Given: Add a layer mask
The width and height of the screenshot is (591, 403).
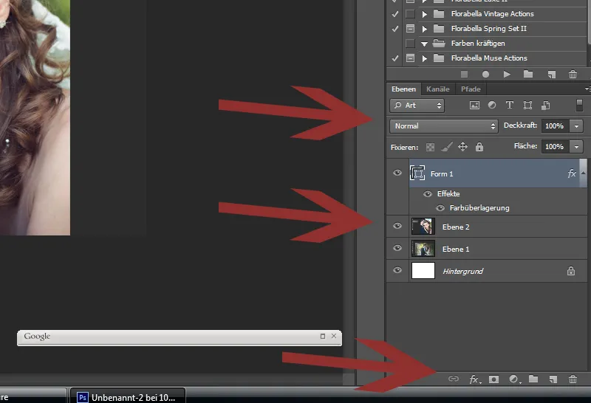Looking at the screenshot, I should click(493, 379).
